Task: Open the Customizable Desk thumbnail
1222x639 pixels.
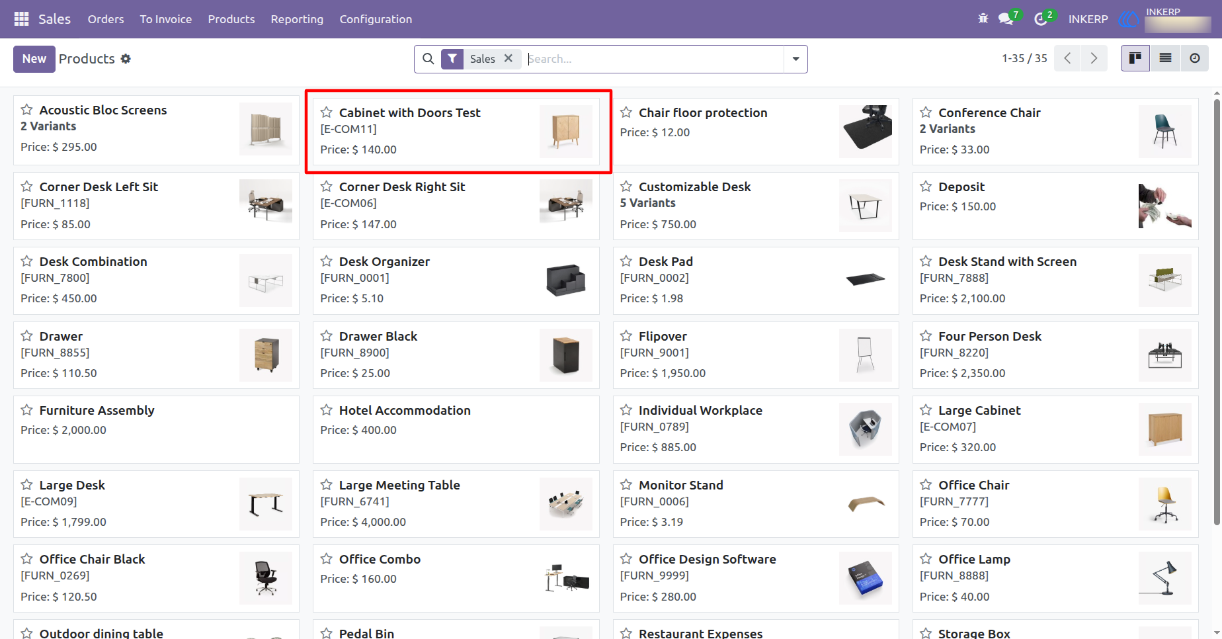Action: pos(865,206)
